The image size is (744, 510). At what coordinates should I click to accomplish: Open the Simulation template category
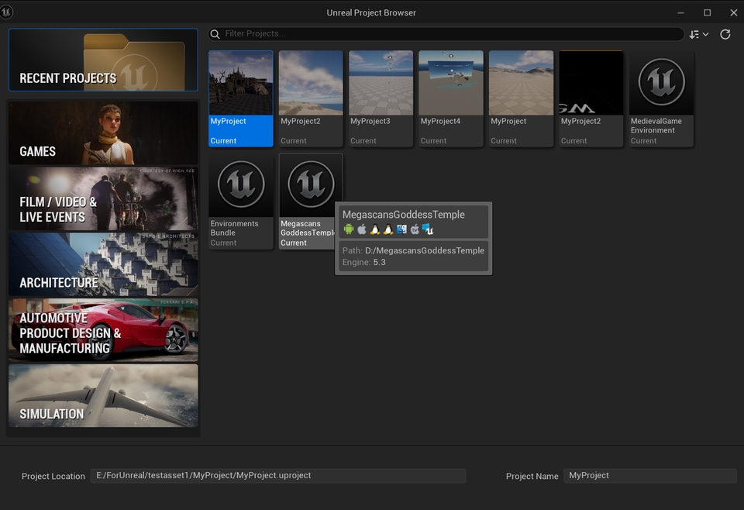103,395
